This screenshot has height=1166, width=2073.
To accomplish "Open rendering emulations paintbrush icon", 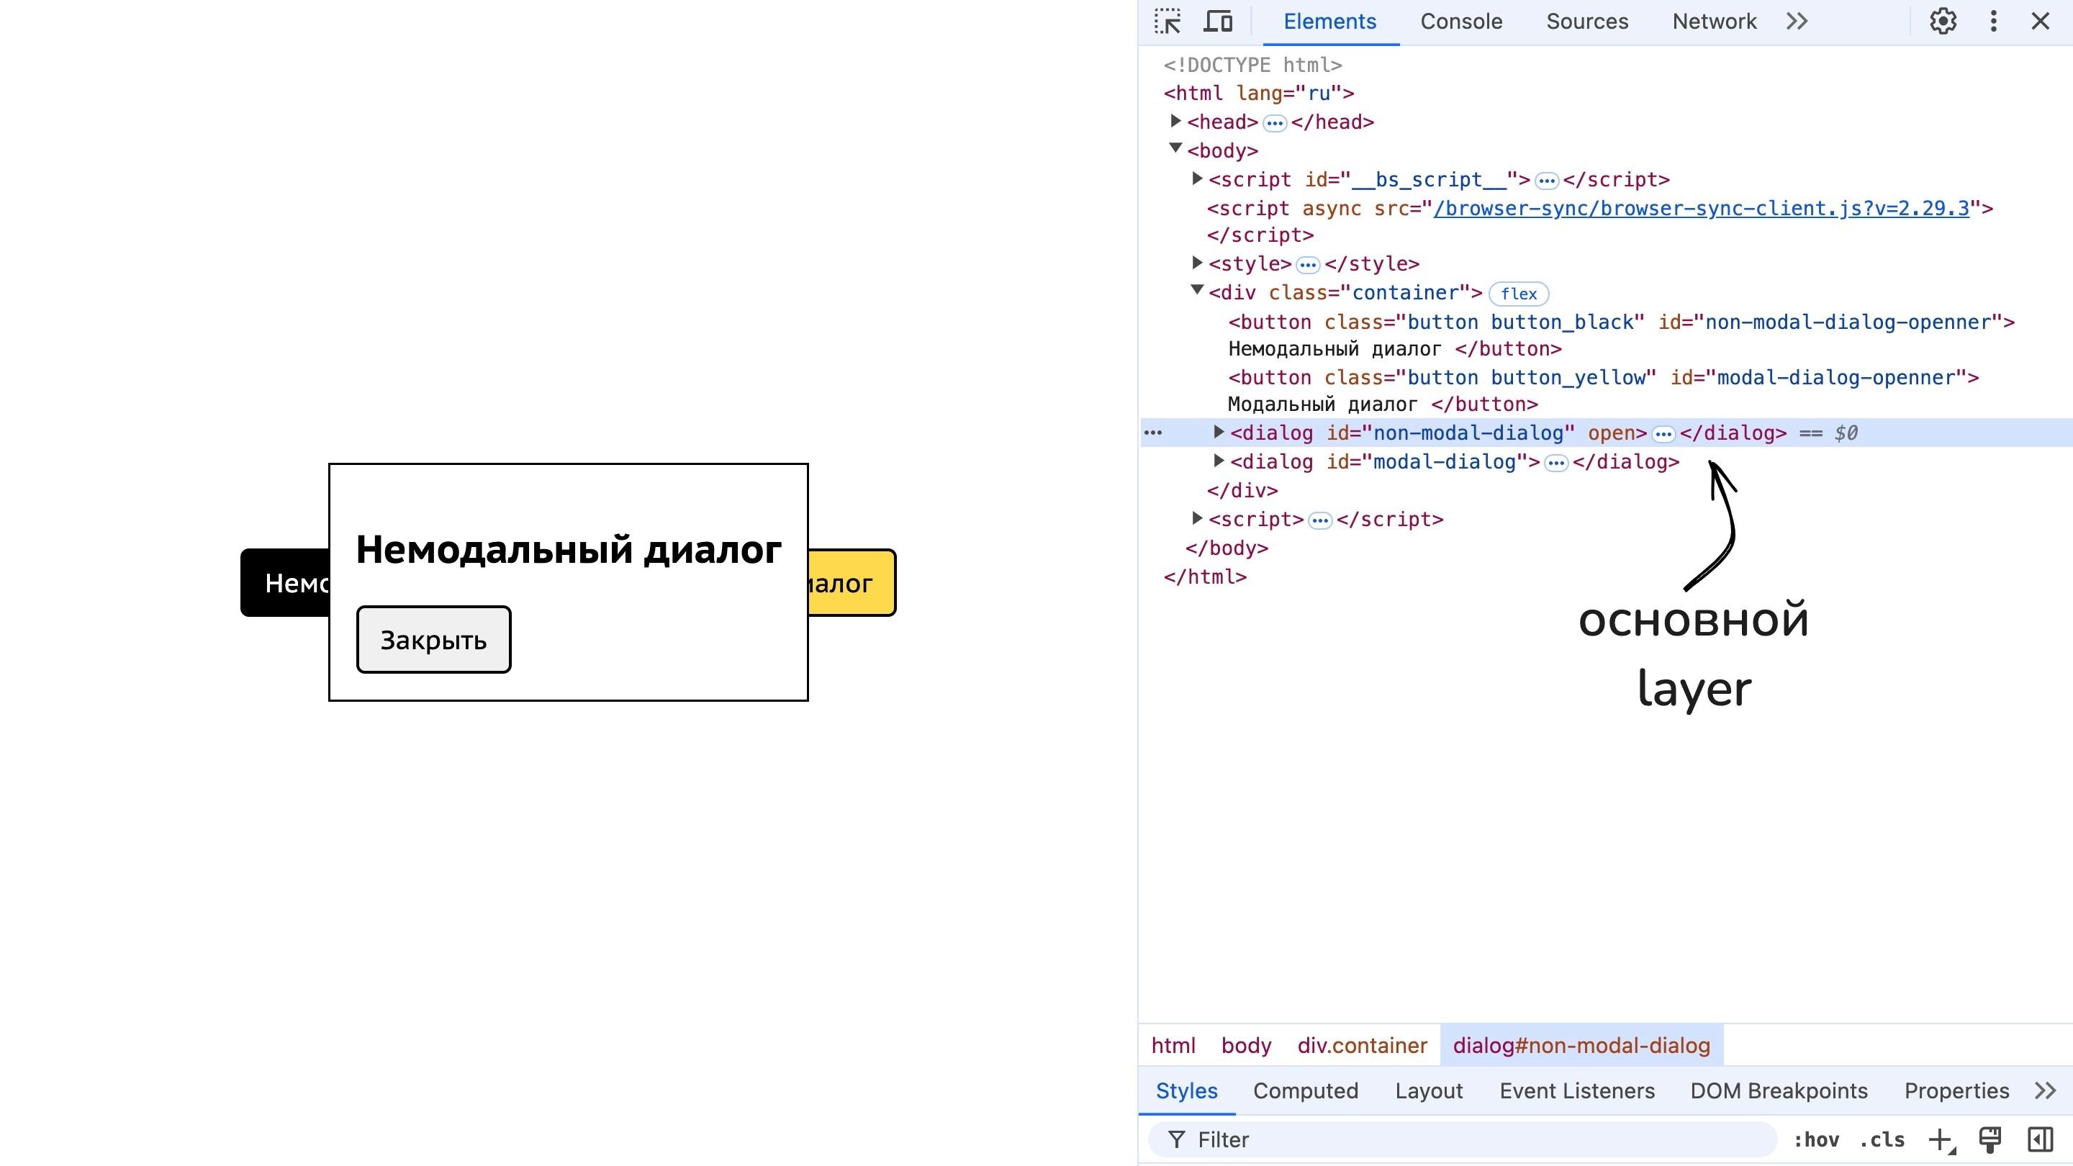I will (1990, 1139).
